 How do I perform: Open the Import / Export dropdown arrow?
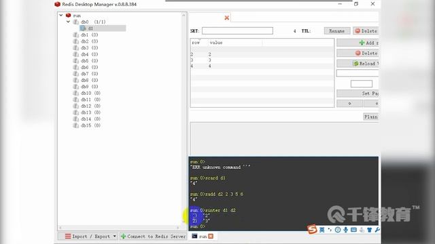pos(115,237)
